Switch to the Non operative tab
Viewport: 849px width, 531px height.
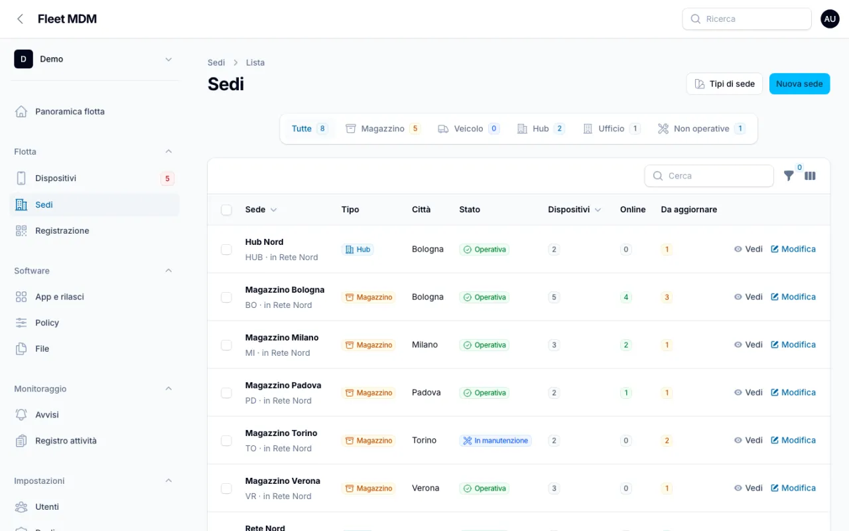(x=701, y=129)
